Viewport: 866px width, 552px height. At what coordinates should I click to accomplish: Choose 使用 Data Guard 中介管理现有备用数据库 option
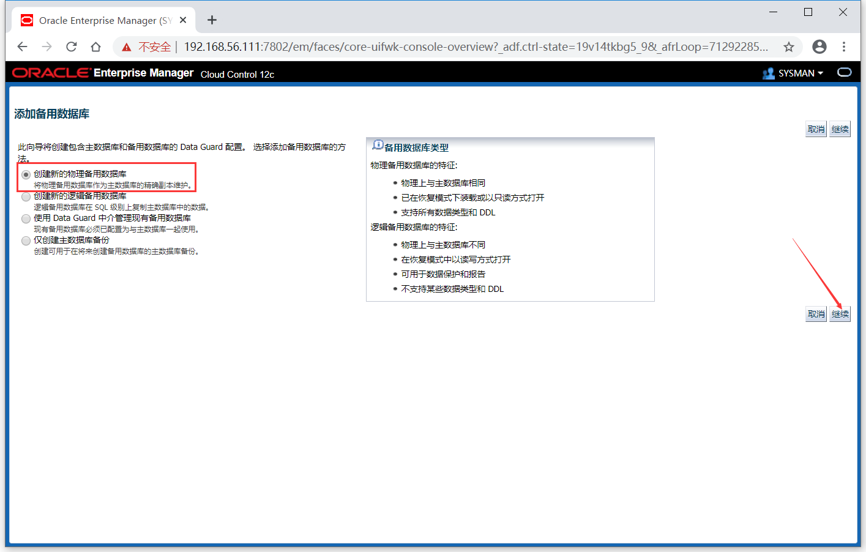(26, 219)
